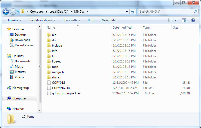The image size is (201, 128).
Task: Click the navigation pane scroll up arrow
Action: pyautogui.click(x=40, y=27)
